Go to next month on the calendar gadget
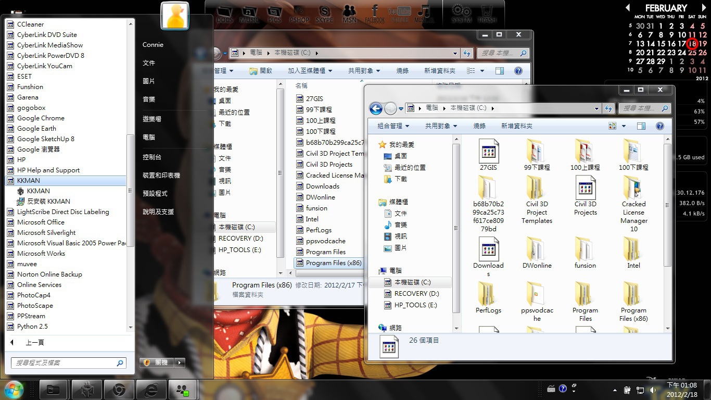The height and width of the screenshot is (400, 711). [x=704, y=8]
